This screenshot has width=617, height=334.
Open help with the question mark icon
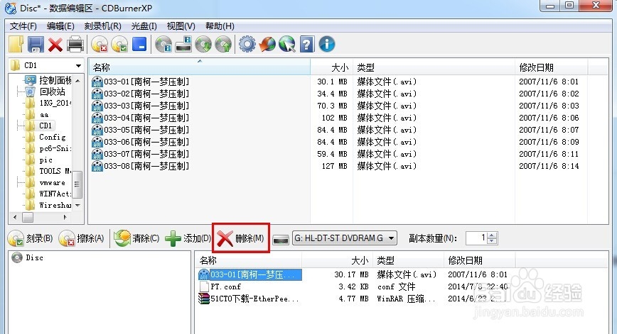[x=307, y=45]
